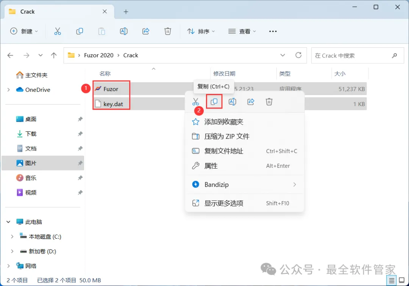409x286 pixels.
Task: Choose 显示更多选项 menu entry
Action: pyautogui.click(x=245, y=203)
